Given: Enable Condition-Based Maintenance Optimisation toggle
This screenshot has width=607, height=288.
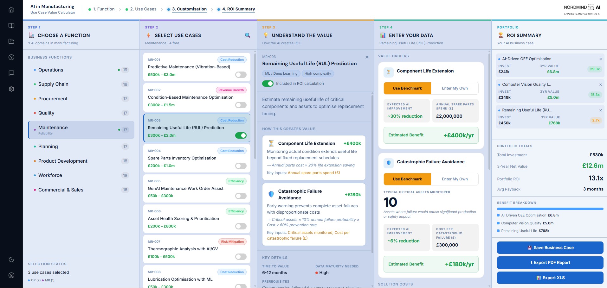Looking at the screenshot, I should coord(241,105).
